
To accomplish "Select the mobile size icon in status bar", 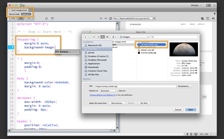I will [188, 134].
